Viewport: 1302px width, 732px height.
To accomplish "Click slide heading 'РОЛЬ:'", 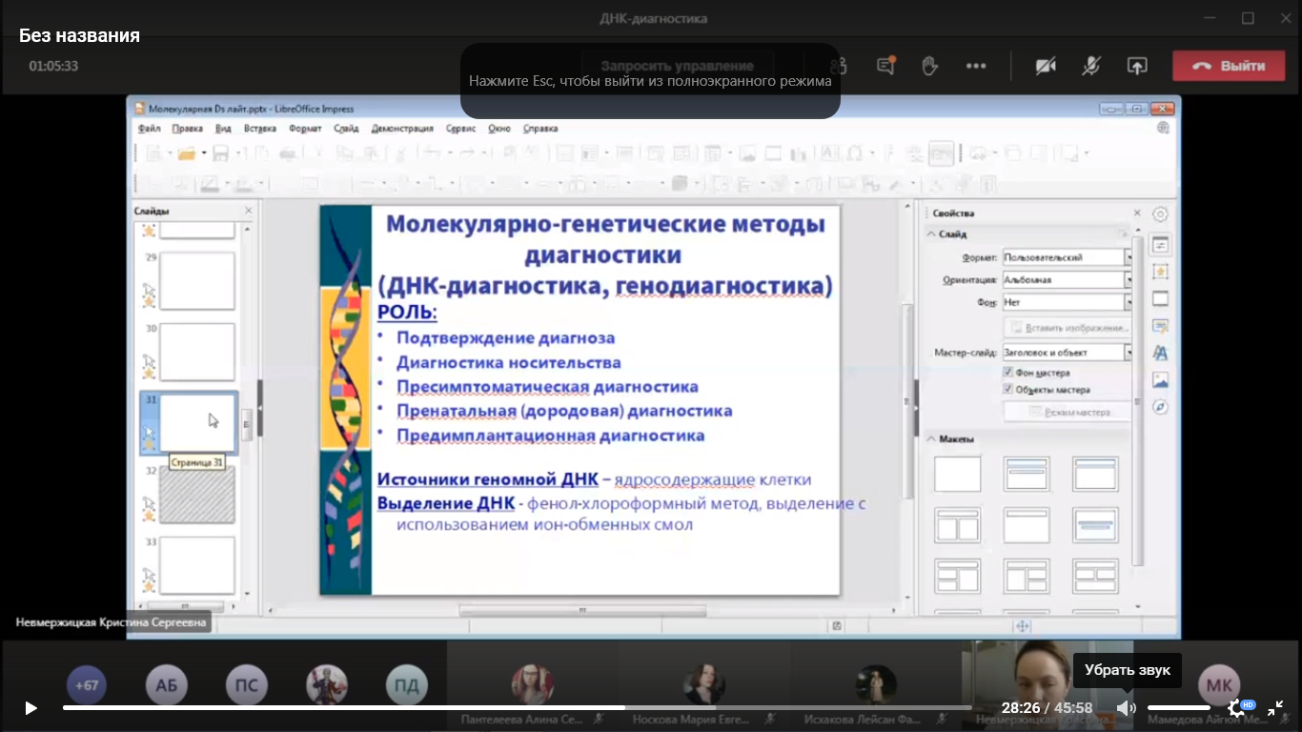I will click(407, 312).
